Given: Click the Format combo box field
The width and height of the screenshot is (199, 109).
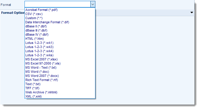Looking at the screenshot, I should [58, 4].
